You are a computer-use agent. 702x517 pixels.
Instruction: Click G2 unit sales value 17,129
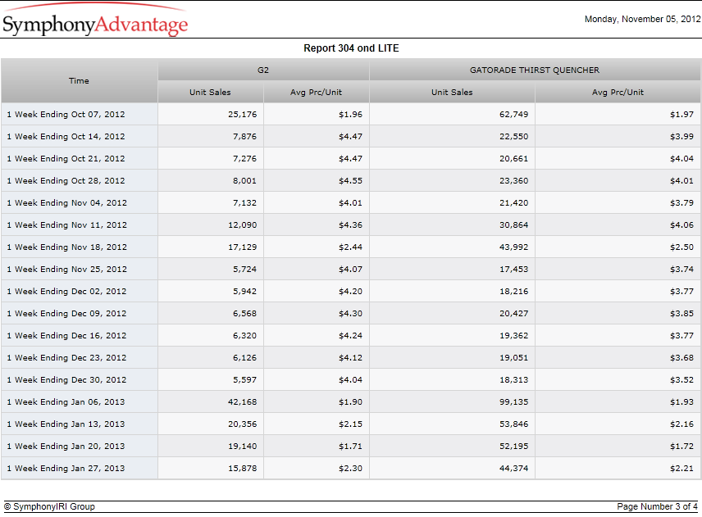[x=242, y=247]
